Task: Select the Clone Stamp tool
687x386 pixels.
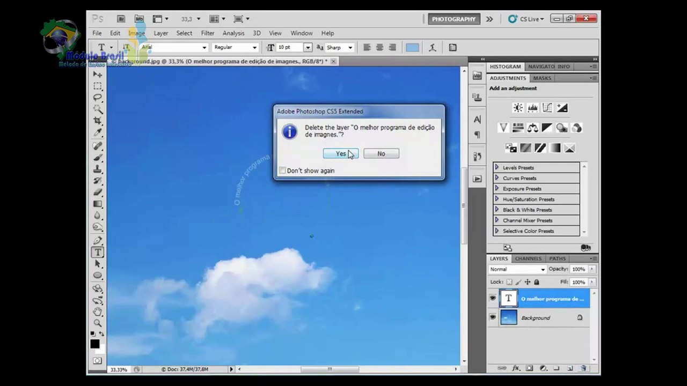Action: coord(98,169)
